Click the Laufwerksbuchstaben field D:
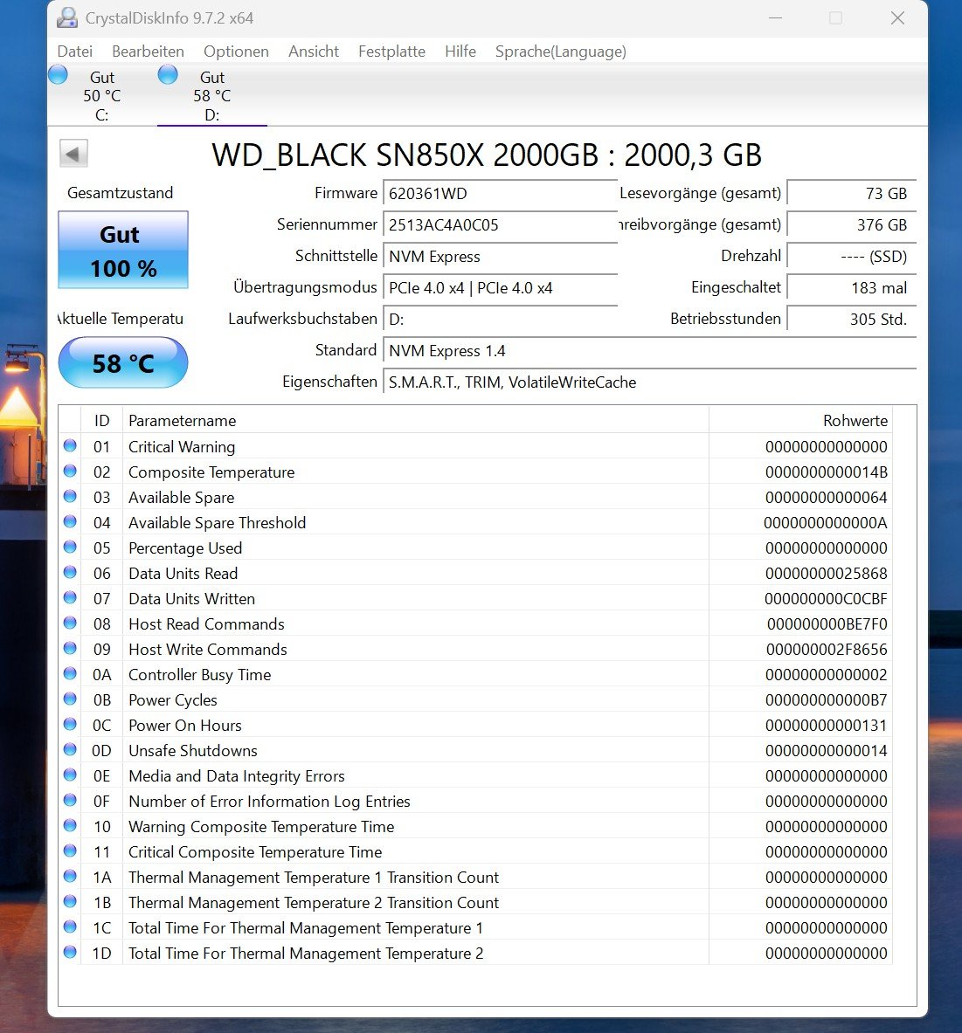 pyautogui.click(x=500, y=320)
